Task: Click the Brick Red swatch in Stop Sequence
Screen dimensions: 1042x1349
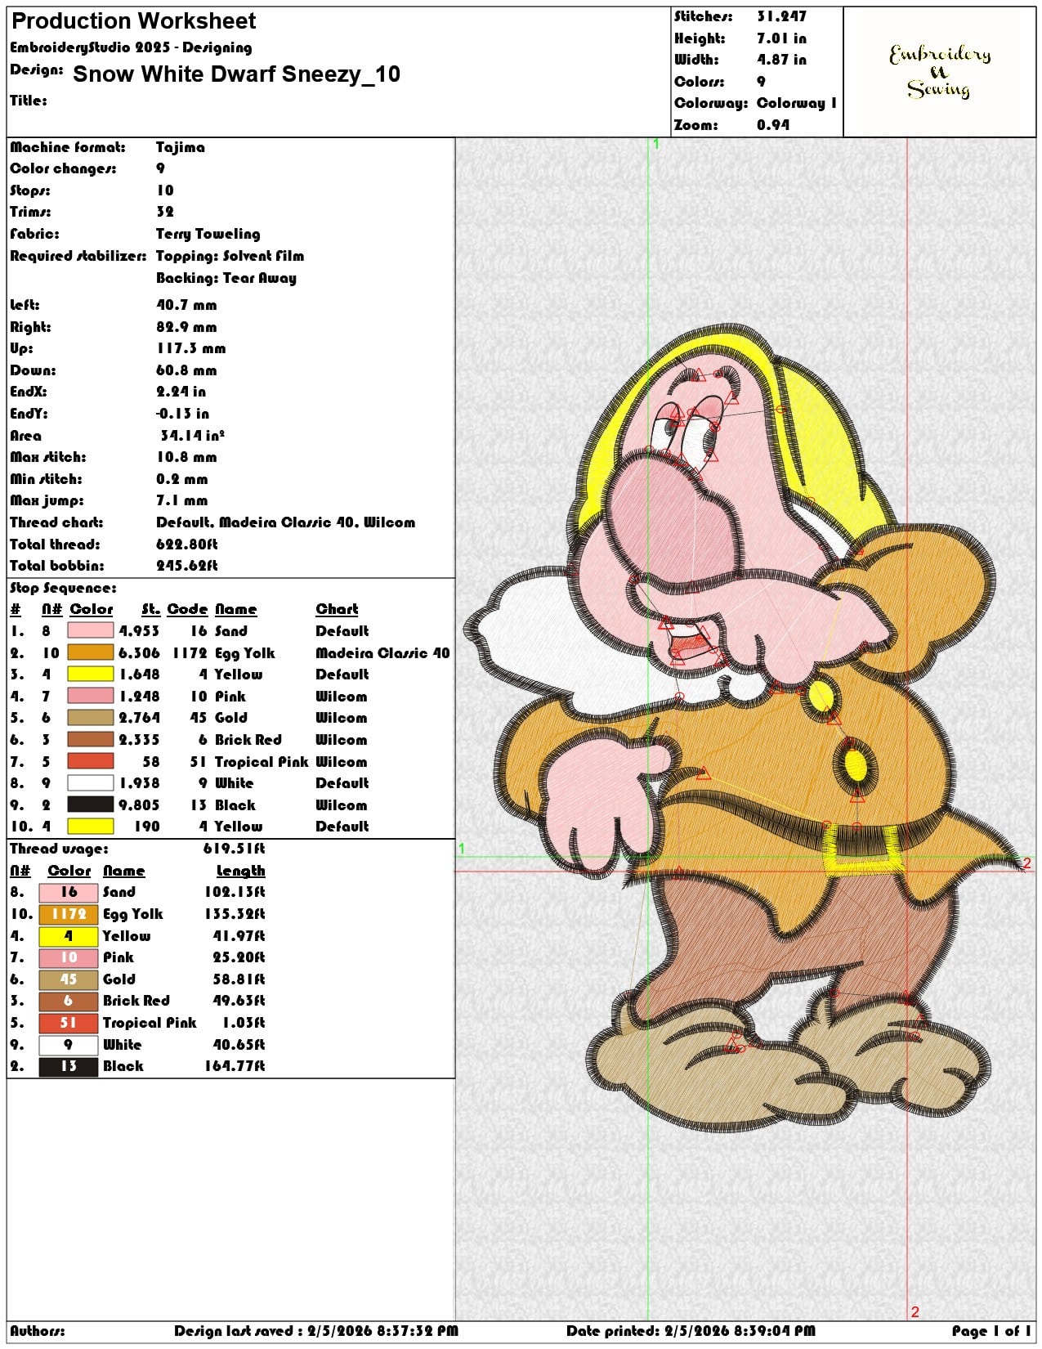Action: click(x=90, y=739)
